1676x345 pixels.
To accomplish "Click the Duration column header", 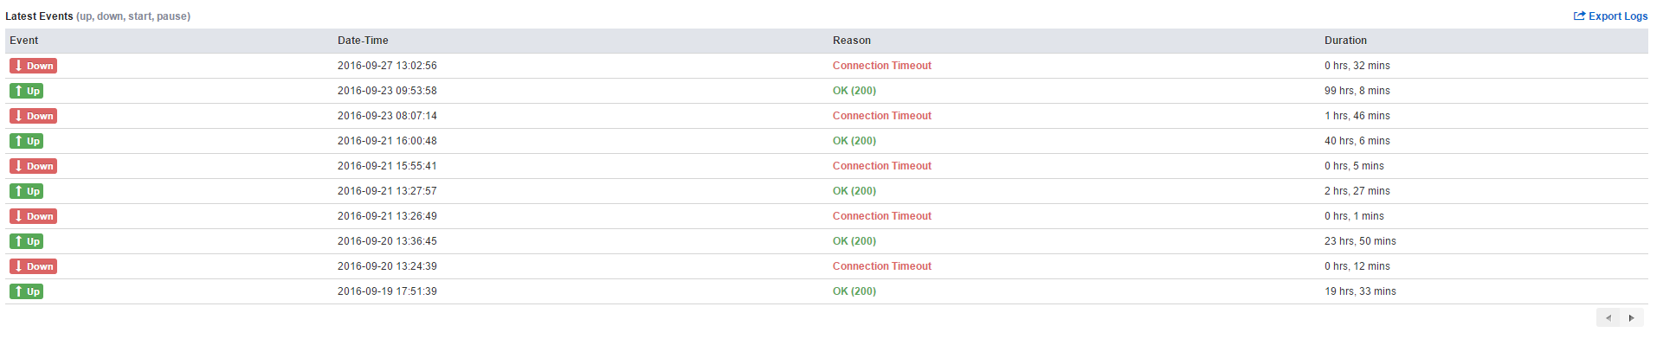I will (x=1345, y=41).
